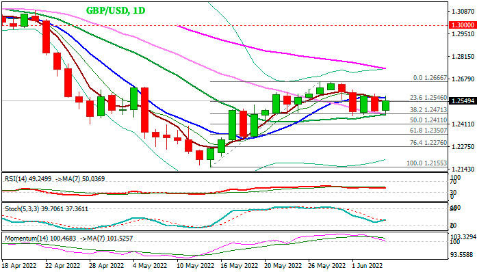Select the red dashed 1.30000 horizontal line
Image resolution: width=477 pixels, height=272 pixels.
coord(225,26)
